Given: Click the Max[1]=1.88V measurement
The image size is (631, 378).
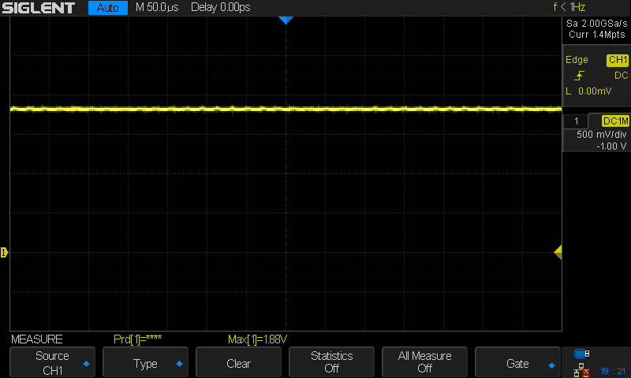Looking at the screenshot, I should (x=257, y=339).
